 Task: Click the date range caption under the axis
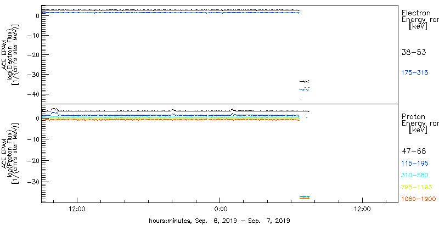click(219, 221)
